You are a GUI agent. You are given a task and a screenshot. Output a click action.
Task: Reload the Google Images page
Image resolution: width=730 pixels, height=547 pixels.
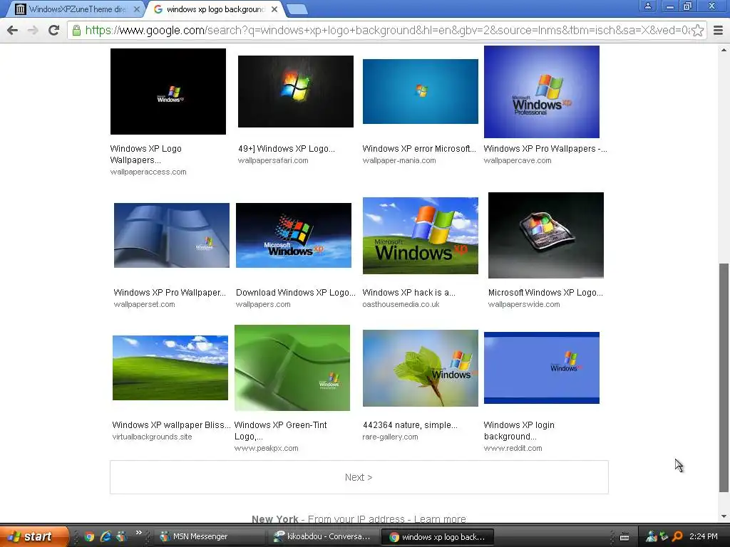point(54,30)
